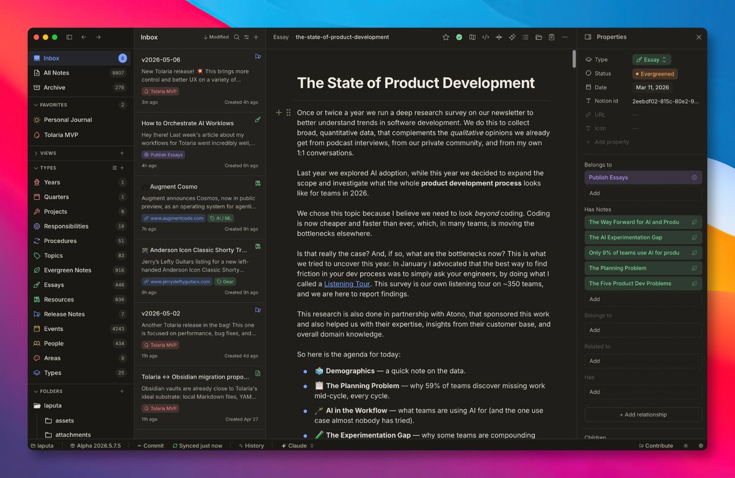Click the AI sparkle icon in toolbar
Image resolution: width=735 pixels, height=478 pixels.
512,37
